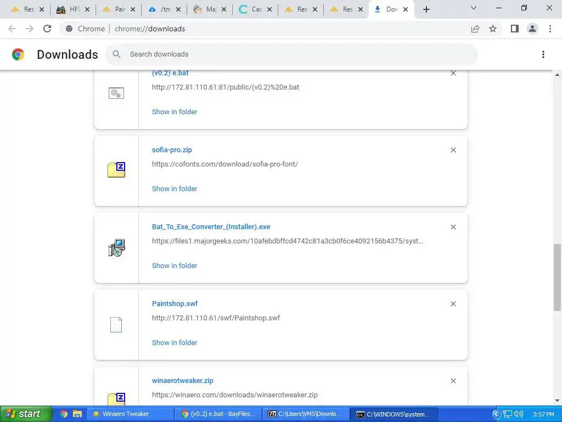This screenshot has width=562, height=422.
Task: Click the 172.81.110.61/swf/Paintshop.swf URL
Action: click(x=216, y=318)
